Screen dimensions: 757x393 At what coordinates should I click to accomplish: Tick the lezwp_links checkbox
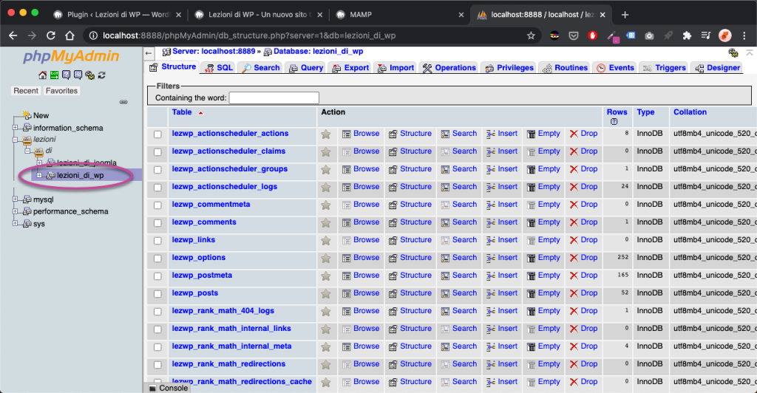coord(158,241)
